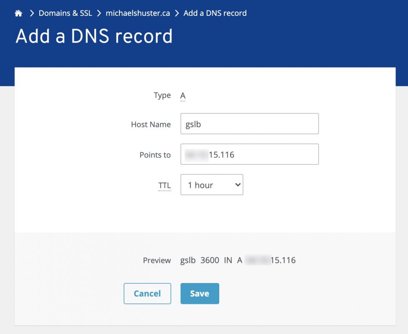Click the DNS record Preview line
Screen dimensions: 408x334
pyautogui.click(x=238, y=260)
